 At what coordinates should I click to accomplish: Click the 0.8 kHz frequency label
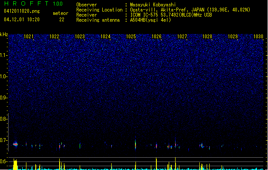tap(3, 119)
